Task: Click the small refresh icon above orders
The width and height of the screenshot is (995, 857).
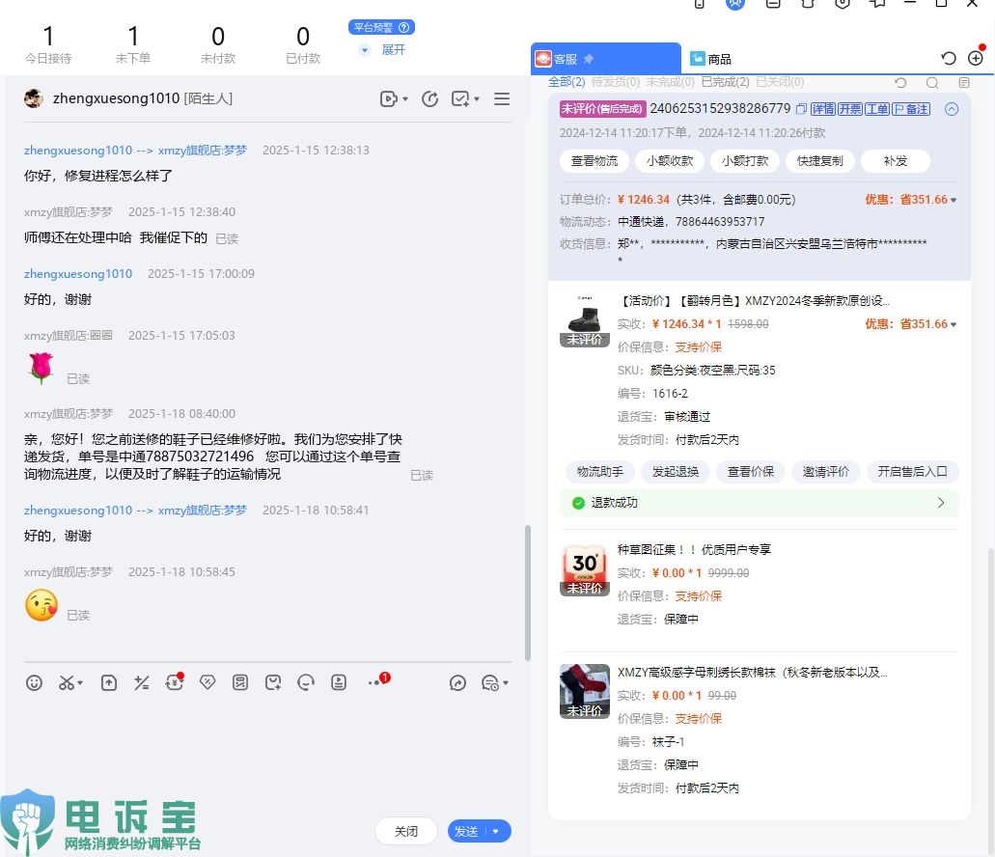Action: [x=900, y=82]
